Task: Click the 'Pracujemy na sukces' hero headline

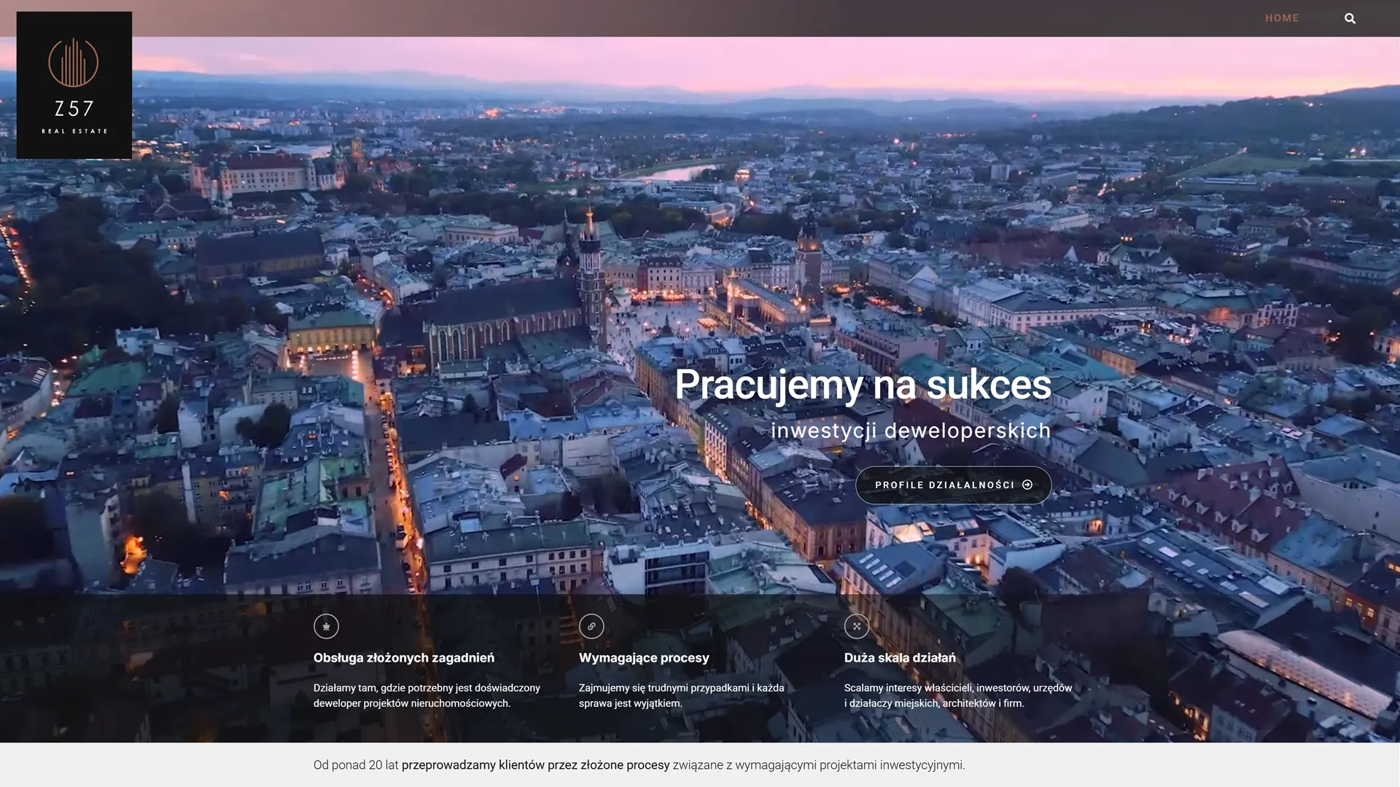Action: (863, 385)
